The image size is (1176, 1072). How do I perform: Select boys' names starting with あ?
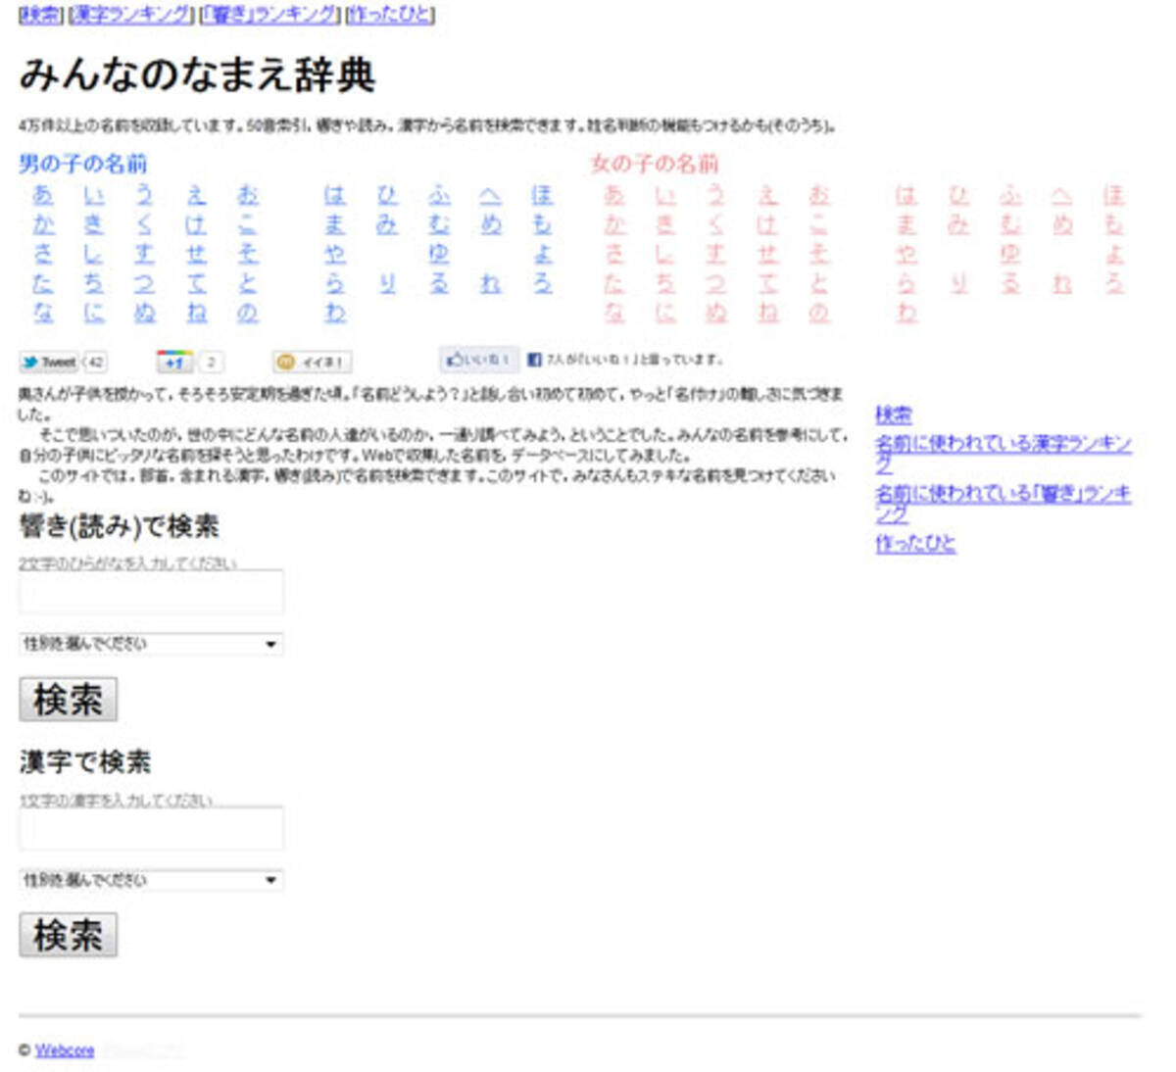pyautogui.click(x=42, y=194)
